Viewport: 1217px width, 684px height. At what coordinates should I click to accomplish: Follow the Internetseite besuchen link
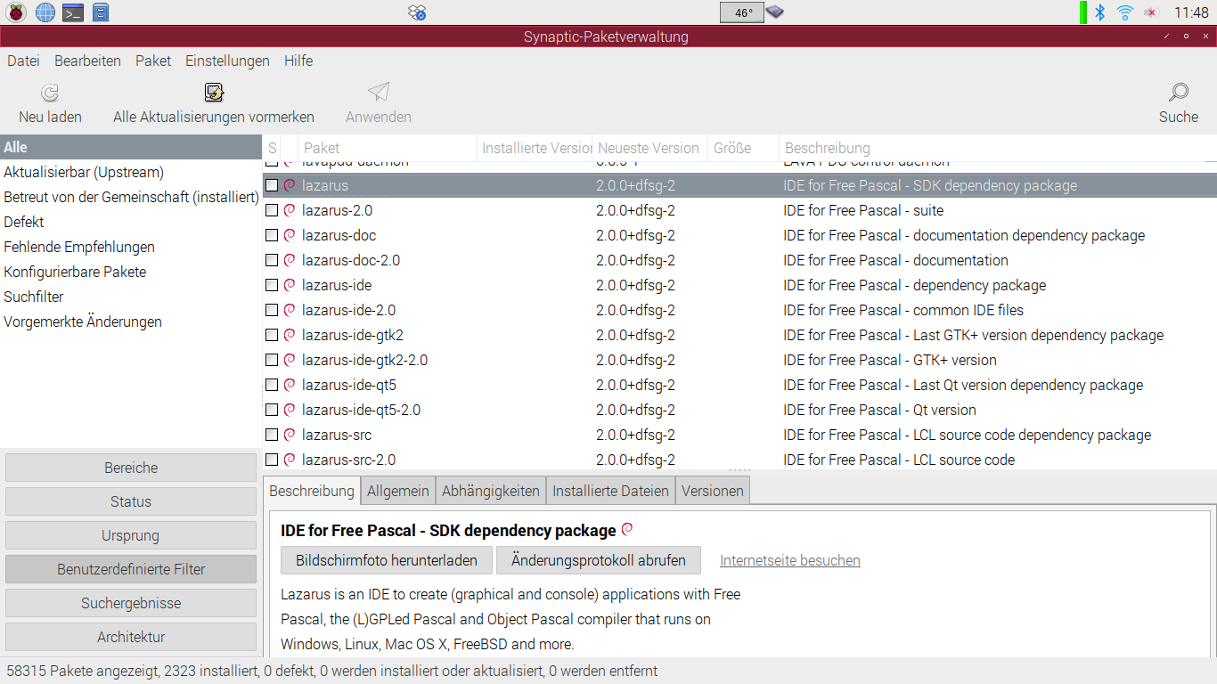click(790, 560)
